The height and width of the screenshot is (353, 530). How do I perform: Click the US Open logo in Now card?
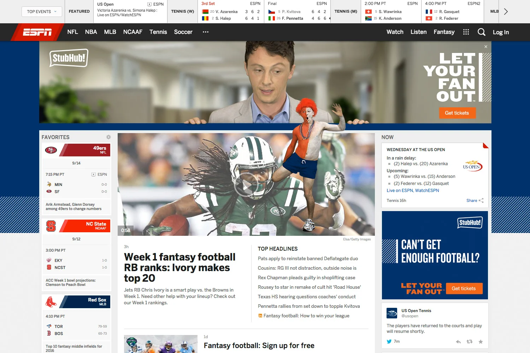tap(472, 166)
